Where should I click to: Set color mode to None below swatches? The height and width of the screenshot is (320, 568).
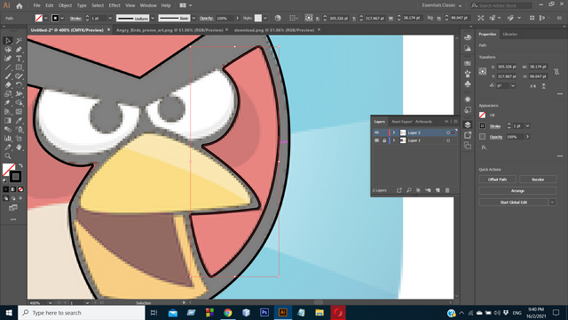coord(20,189)
